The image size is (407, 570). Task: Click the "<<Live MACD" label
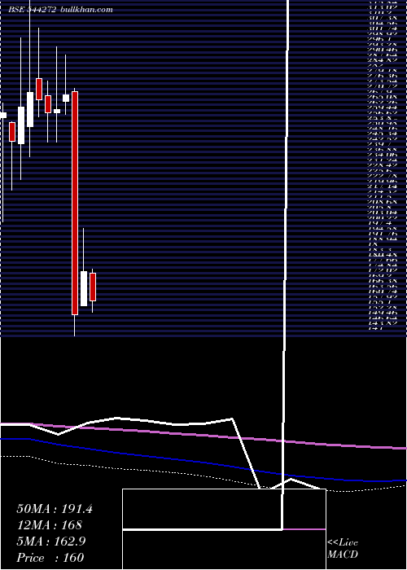click(343, 548)
